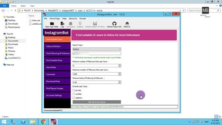Screen dimensions: 222x125
Task: Open Download Posts section
Action: coord(57,81)
